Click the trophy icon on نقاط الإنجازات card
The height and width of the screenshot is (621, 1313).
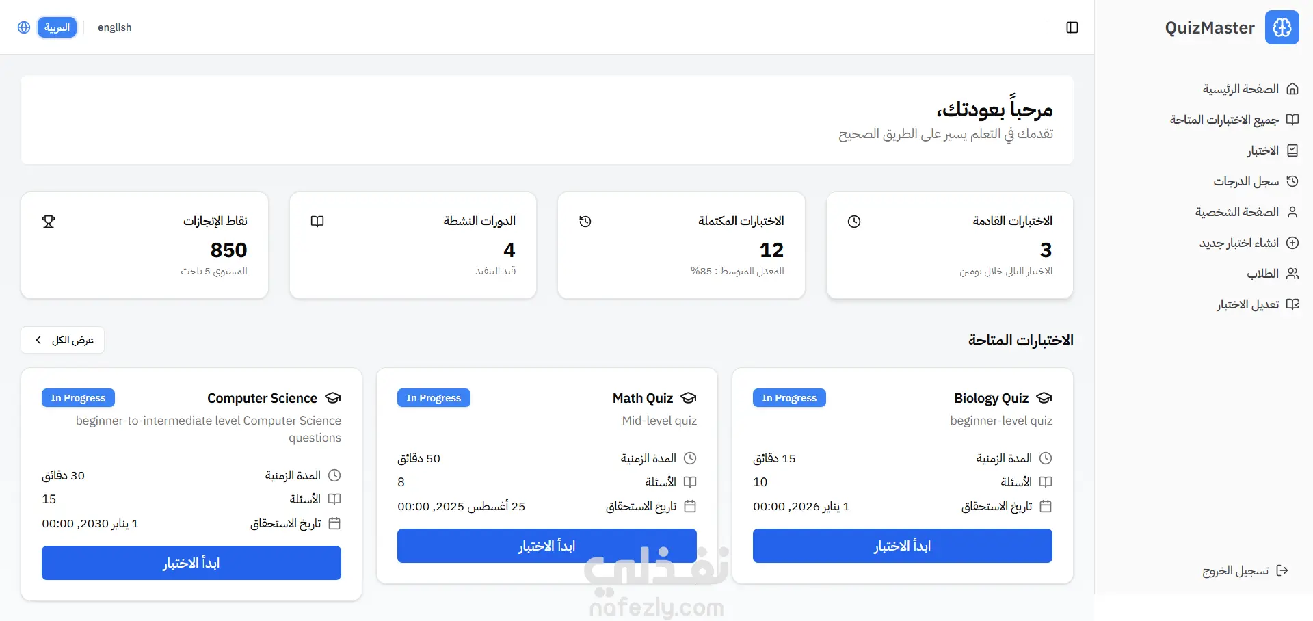pyautogui.click(x=49, y=222)
